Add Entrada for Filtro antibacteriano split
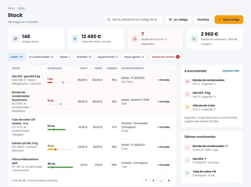This screenshot has height=187, width=251. pos(163,165)
